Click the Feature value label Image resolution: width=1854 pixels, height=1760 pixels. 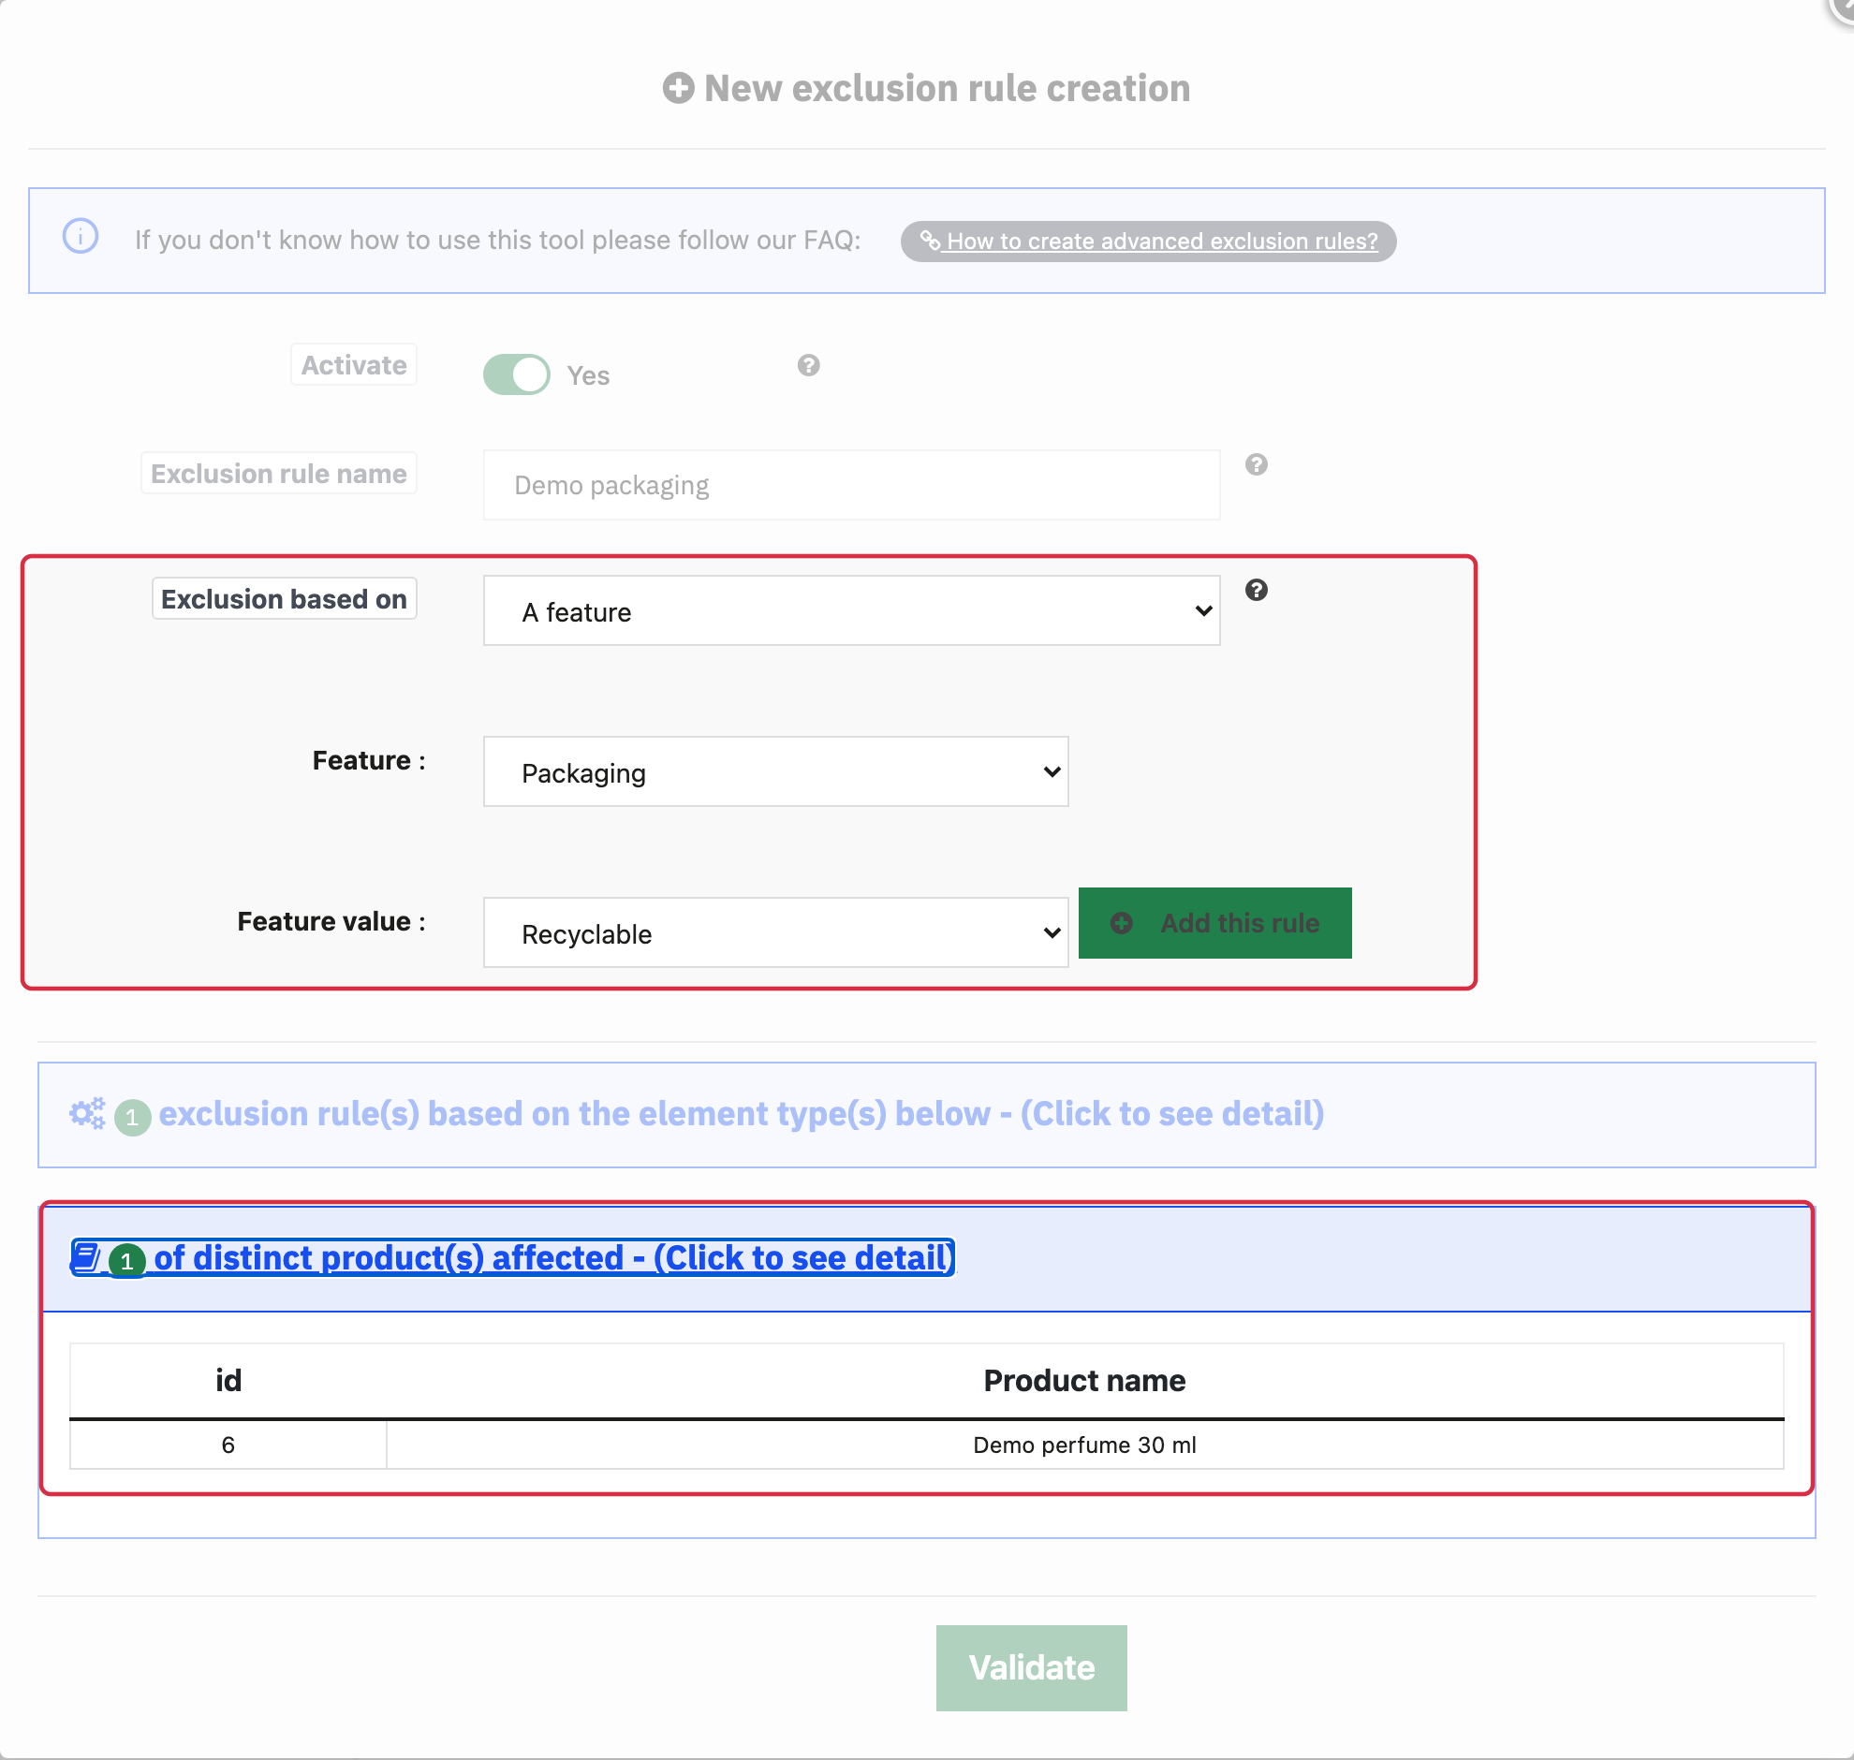pos(331,921)
